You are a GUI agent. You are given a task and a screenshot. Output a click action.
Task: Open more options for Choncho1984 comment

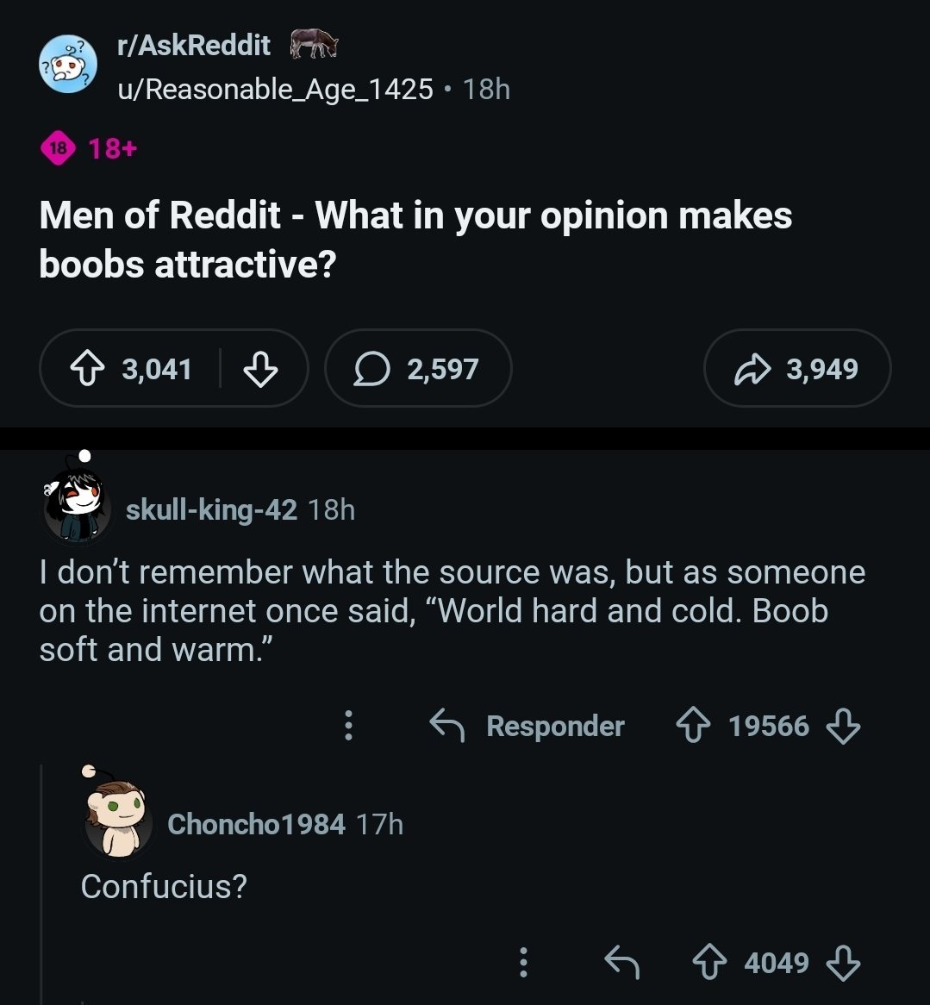(522, 962)
